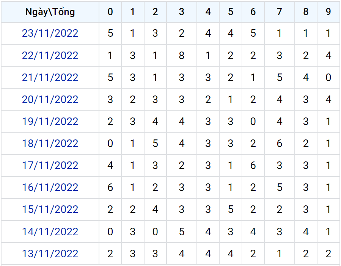Click column header 0
Viewport: 341px width, 266px height.
coord(110,12)
